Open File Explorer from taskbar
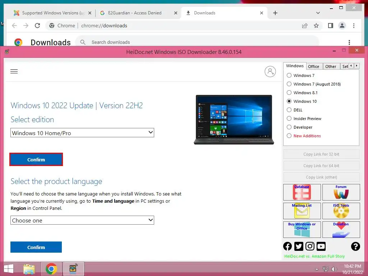This screenshot has height=276, width=368. (x=29, y=269)
